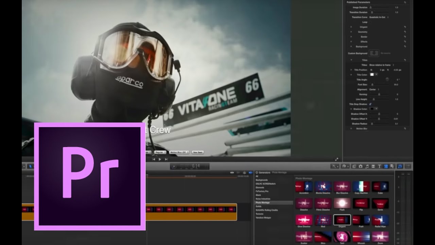Toggle the Loop checkbox
Viewport: 435px width, 245px height.
coord(370,22)
